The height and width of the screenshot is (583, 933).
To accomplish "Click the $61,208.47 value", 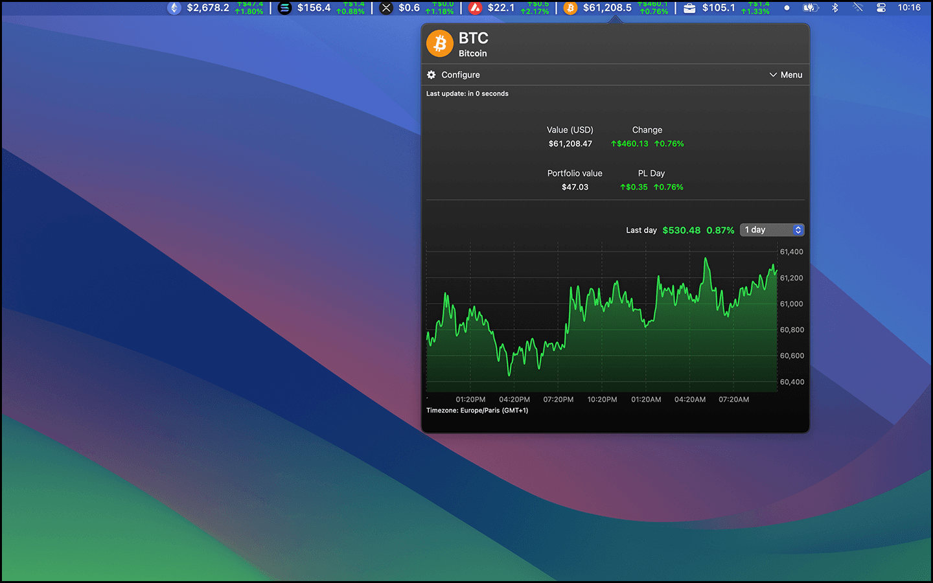I will click(570, 144).
